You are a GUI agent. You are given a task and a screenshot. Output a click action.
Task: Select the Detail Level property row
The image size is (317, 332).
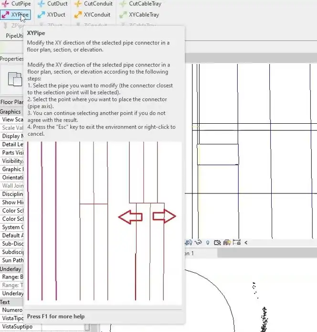[x=11, y=144]
